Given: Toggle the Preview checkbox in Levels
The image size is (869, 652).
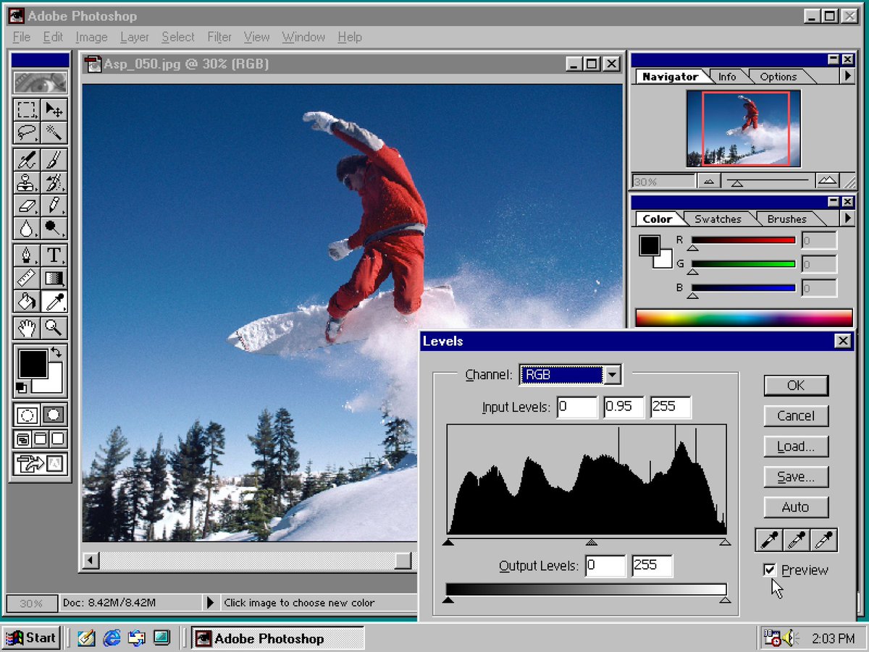Looking at the screenshot, I should point(770,570).
